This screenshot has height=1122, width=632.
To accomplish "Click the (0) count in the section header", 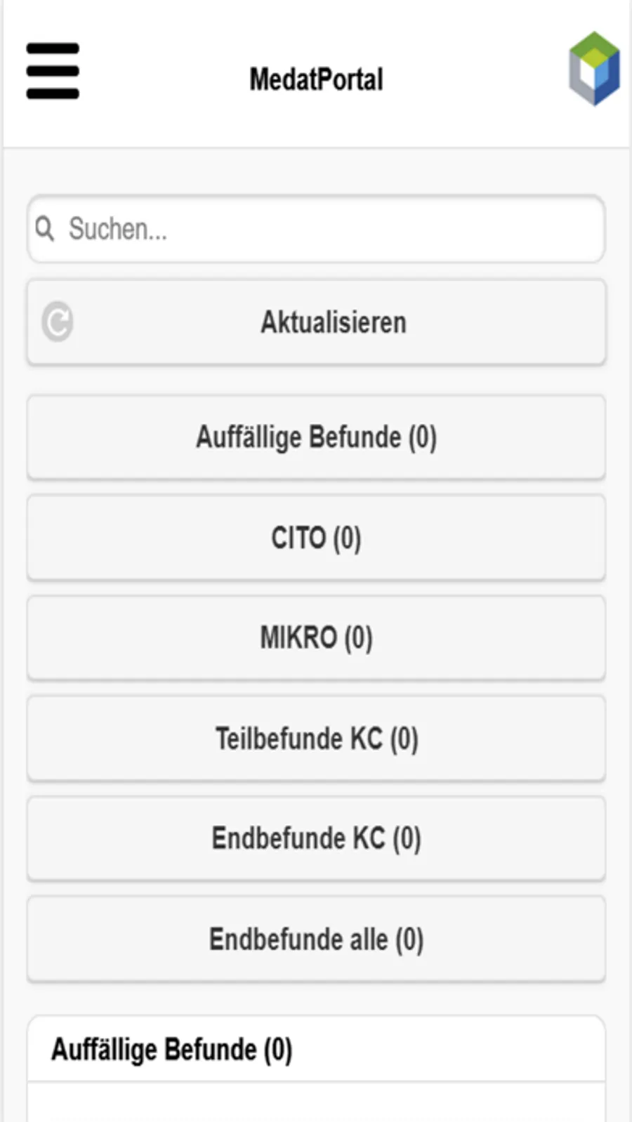I will tap(277, 1050).
